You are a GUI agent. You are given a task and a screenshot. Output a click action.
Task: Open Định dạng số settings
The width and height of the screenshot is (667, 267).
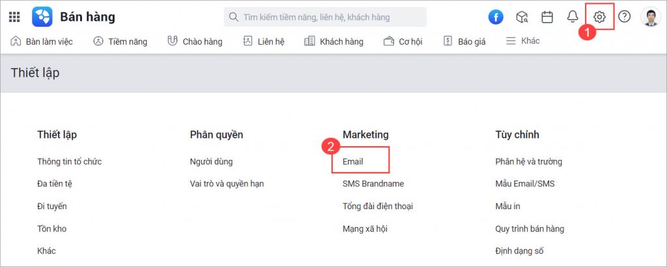tap(519, 251)
